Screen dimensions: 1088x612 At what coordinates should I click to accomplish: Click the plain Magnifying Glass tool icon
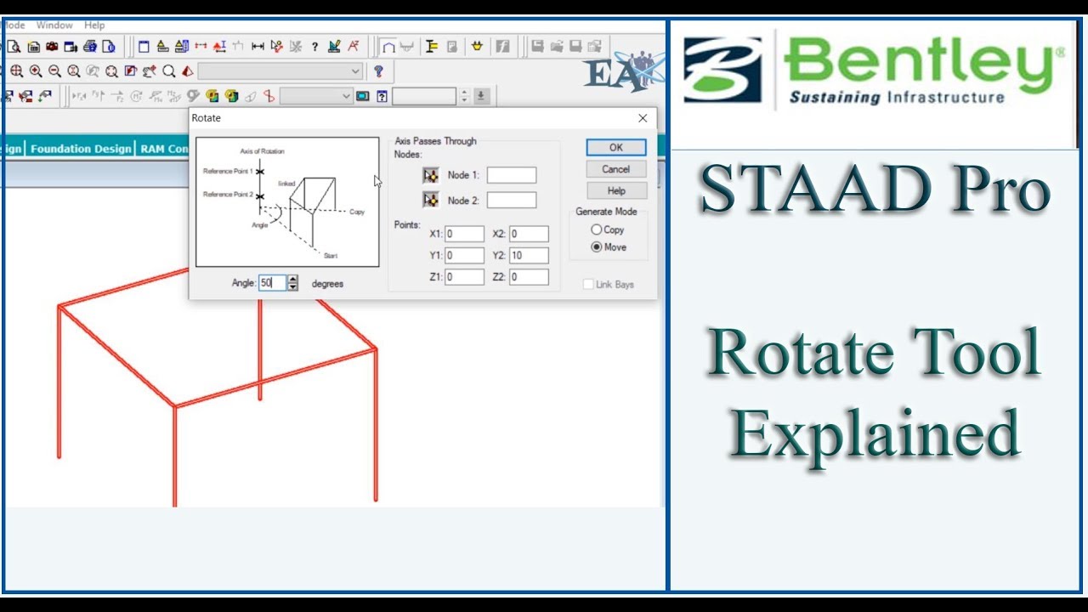point(168,71)
